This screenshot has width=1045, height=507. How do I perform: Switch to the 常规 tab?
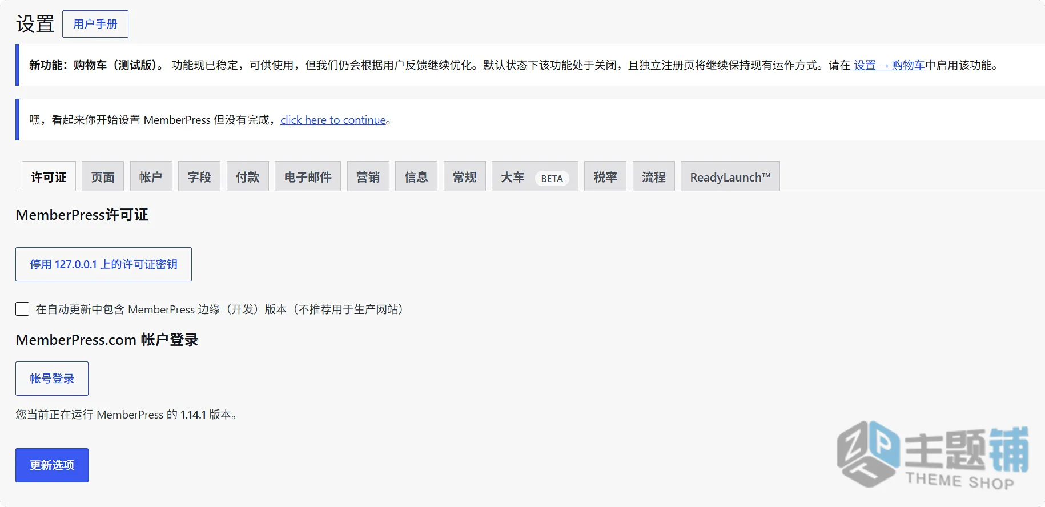coord(465,177)
